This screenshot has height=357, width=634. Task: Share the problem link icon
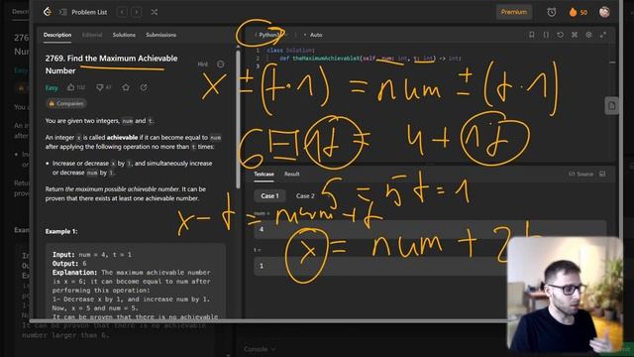pos(144,87)
